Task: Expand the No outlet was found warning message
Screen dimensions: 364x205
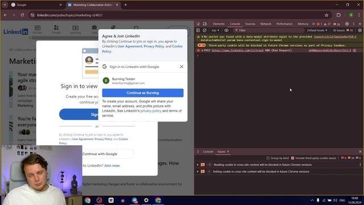Action: (202, 36)
